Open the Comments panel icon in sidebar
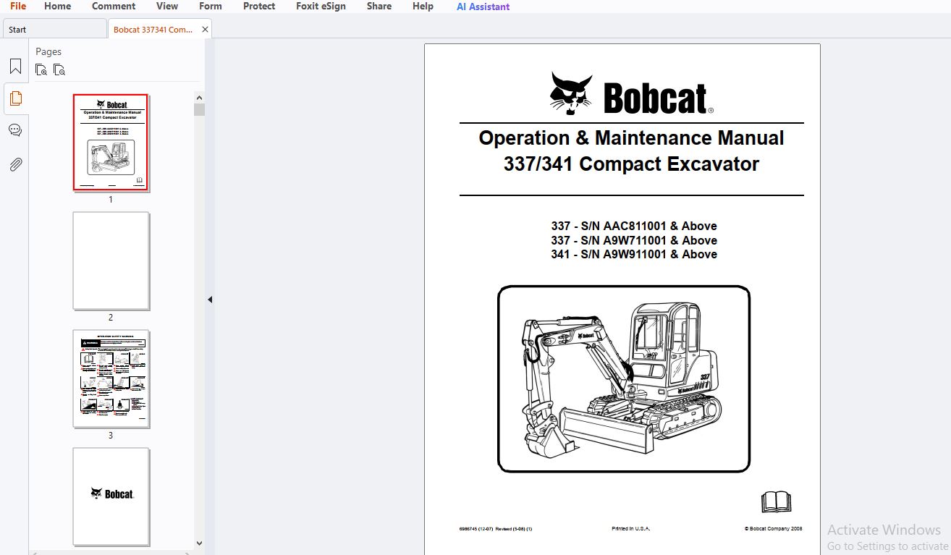Viewport: 951px width, 555px height. [15, 130]
